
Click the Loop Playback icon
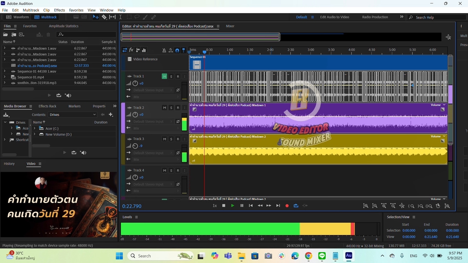pos(296,206)
